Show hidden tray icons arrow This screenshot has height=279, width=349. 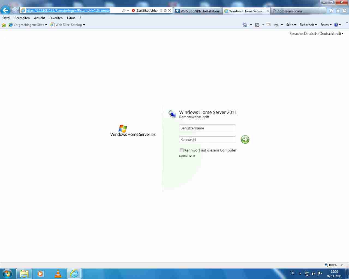[x=300, y=274]
